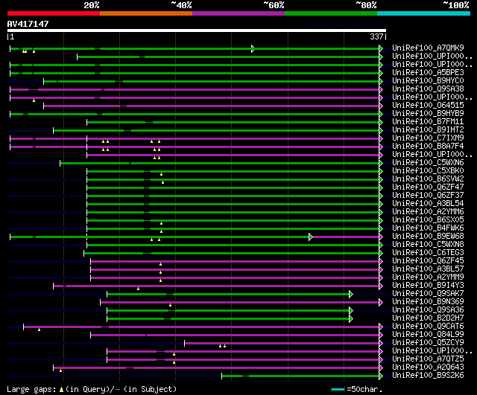
Task: Select the UniRef100_A2Q643 label
Action: pyautogui.click(x=428, y=367)
